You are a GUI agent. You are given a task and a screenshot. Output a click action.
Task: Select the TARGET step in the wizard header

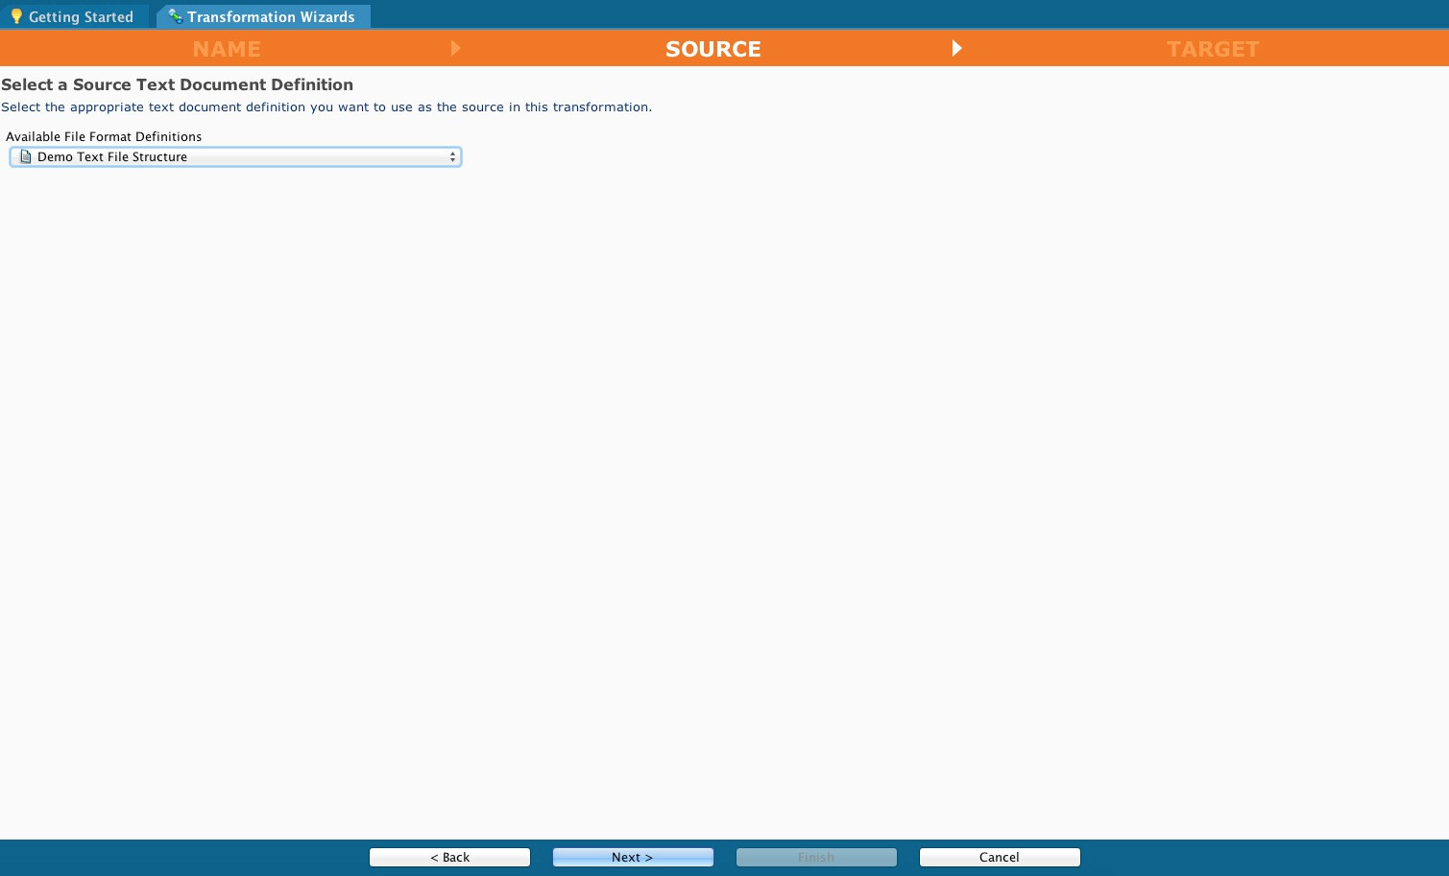tap(1212, 48)
